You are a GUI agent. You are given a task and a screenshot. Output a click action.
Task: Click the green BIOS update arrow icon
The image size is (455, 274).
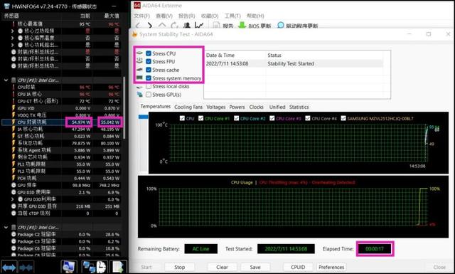coord(242,26)
